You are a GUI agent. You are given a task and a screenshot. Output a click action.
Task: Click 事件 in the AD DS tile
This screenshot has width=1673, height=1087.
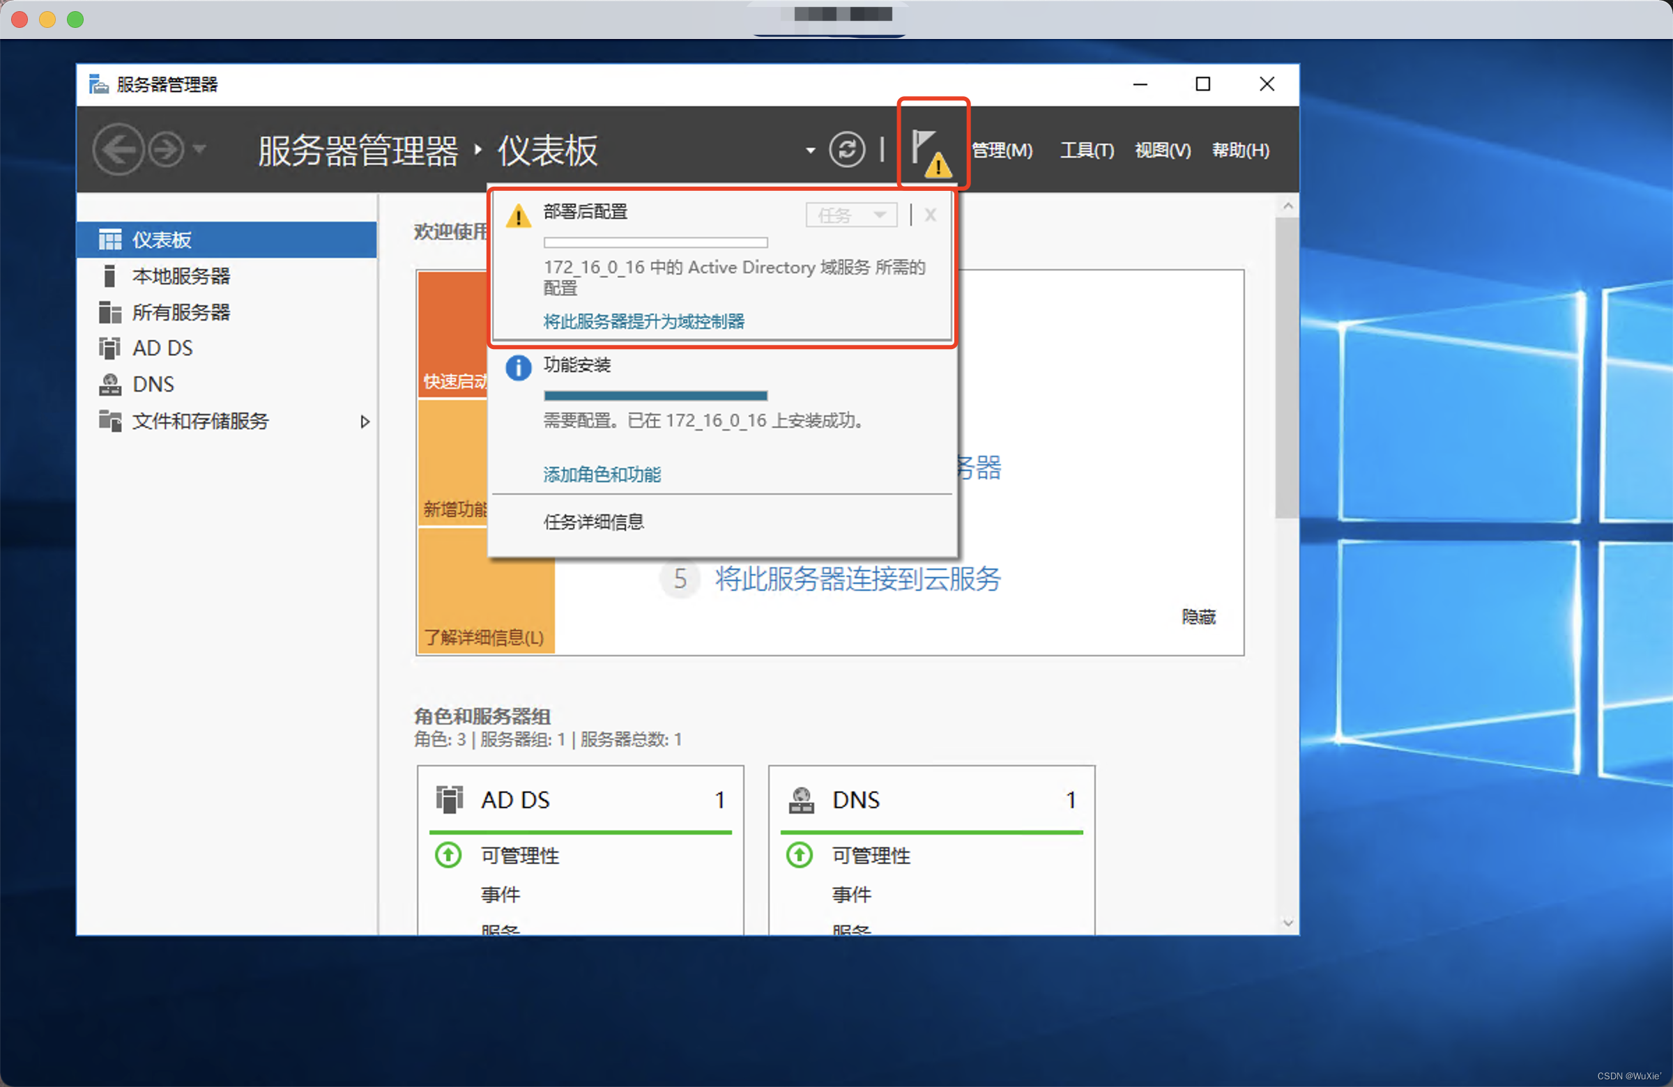(500, 895)
